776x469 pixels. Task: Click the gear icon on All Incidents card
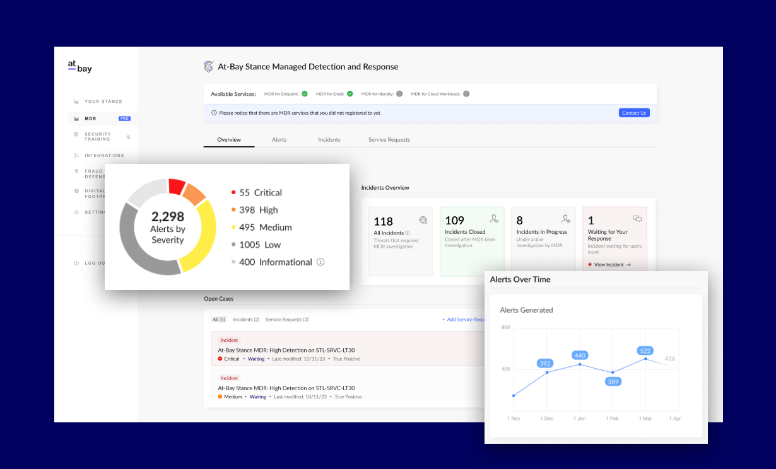[x=423, y=220]
